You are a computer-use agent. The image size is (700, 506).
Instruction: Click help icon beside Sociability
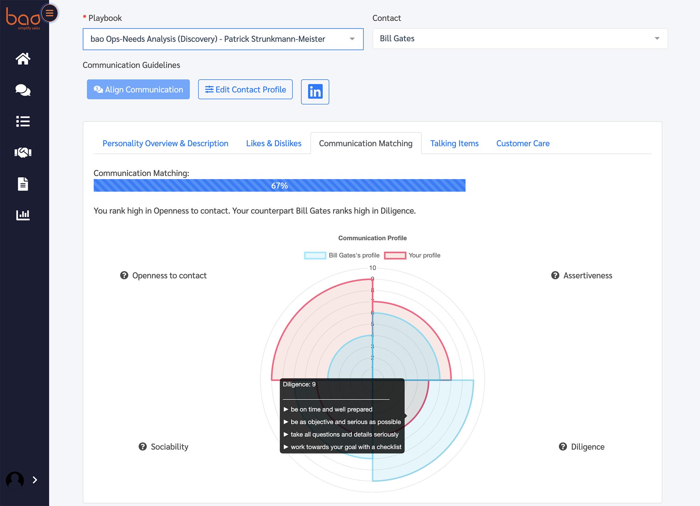pos(143,447)
